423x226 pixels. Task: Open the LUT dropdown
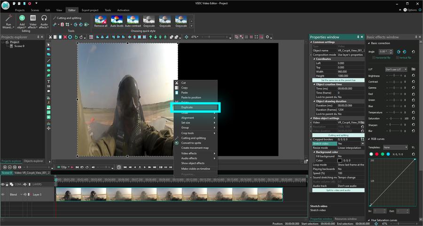(x=396, y=70)
